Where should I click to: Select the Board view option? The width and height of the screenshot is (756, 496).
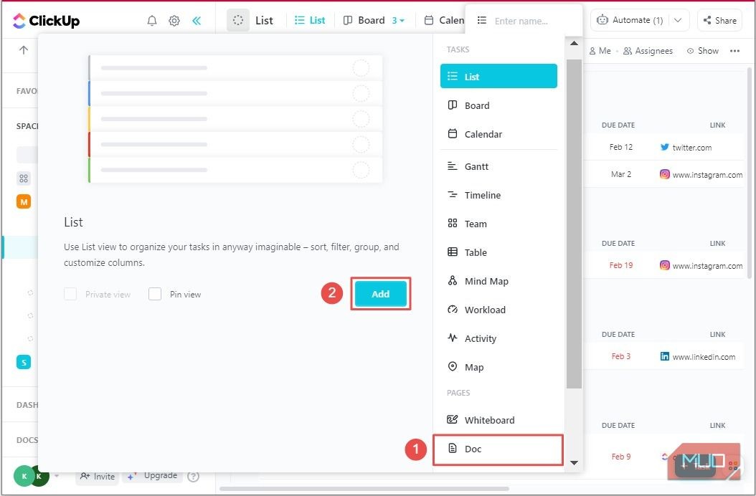499,105
